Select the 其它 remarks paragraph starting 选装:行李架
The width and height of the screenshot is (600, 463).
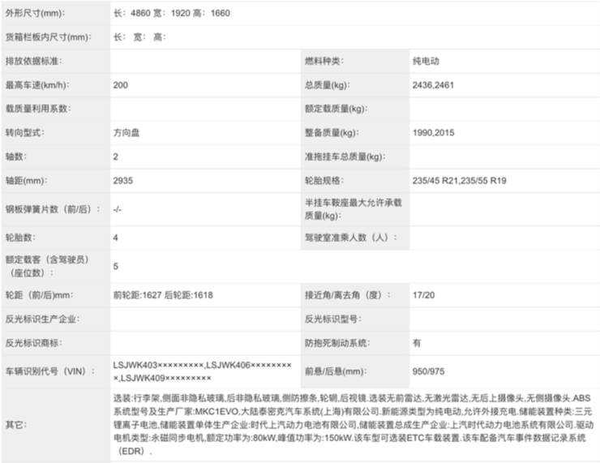[x=354, y=425]
